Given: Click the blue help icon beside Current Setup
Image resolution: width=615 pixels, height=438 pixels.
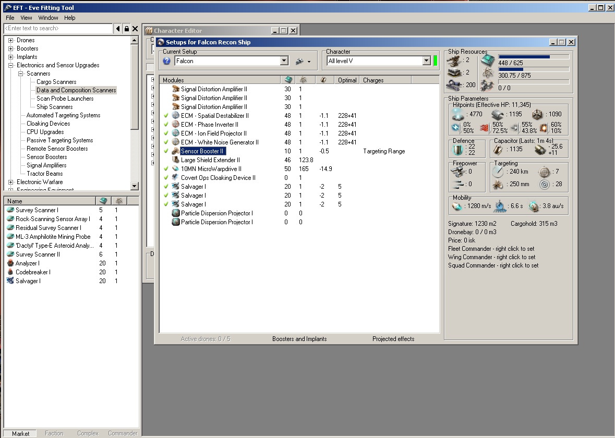Looking at the screenshot, I should pos(167,61).
